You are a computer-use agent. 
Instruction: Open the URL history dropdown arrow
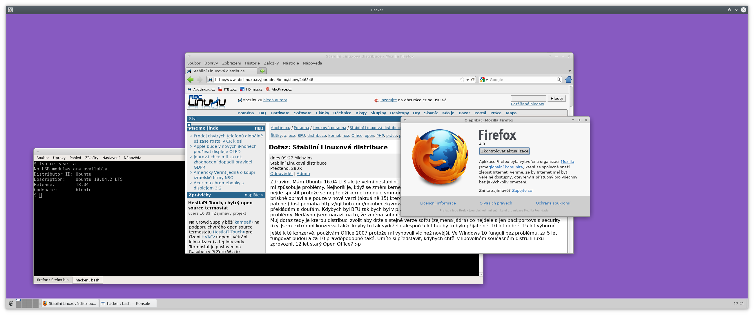coord(467,80)
